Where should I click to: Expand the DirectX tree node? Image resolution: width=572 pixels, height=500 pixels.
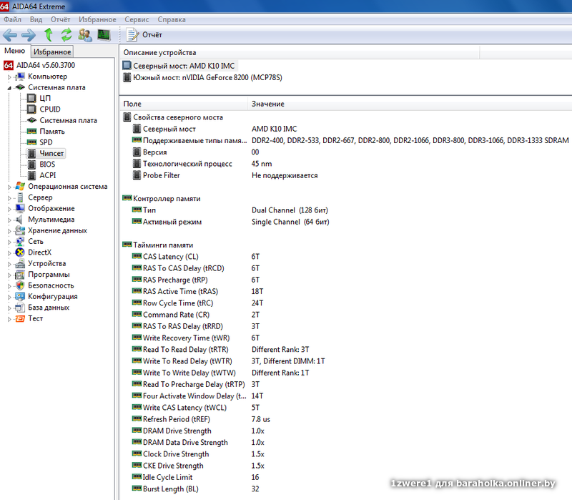point(9,253)
